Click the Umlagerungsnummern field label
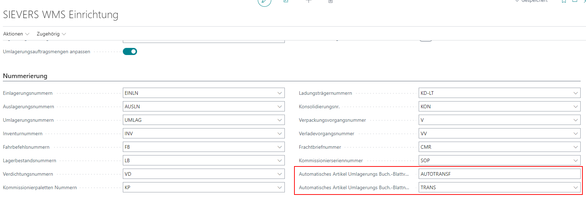Screen dimensions: 586x208 [x=28, y=120]
